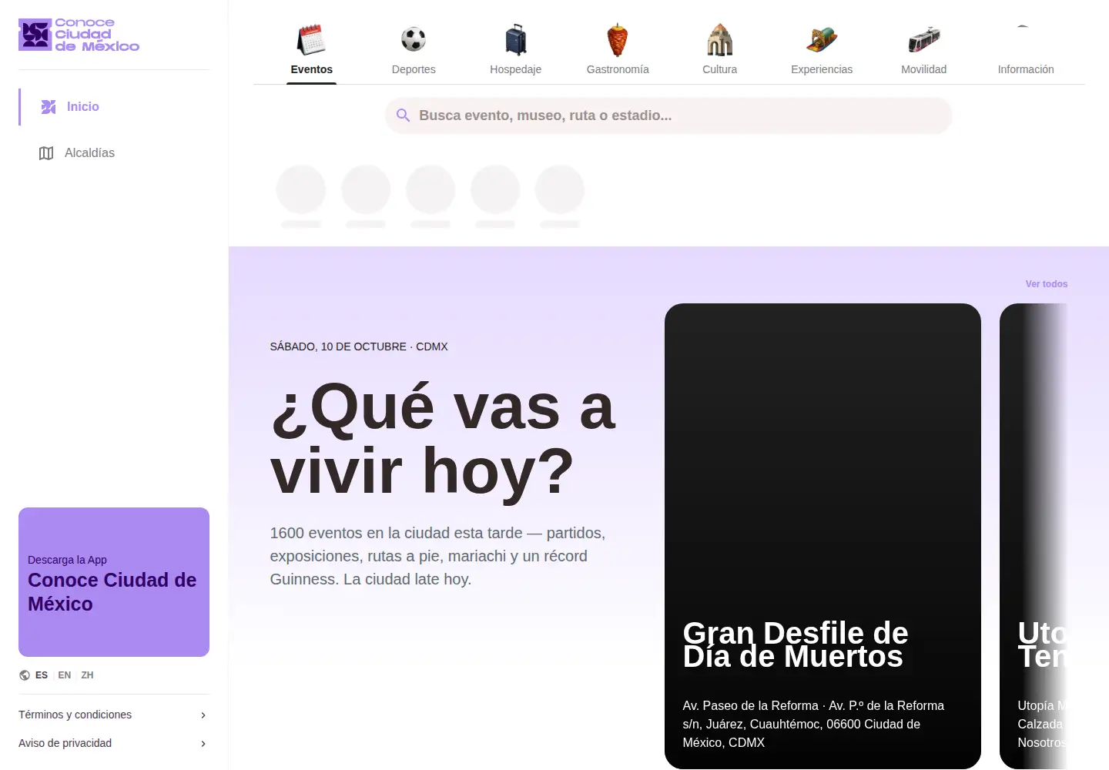The width and height of the screenshot is (1109, 770).
Task: Switch to the Hospedaje tab label
Action: pos(516,69)
